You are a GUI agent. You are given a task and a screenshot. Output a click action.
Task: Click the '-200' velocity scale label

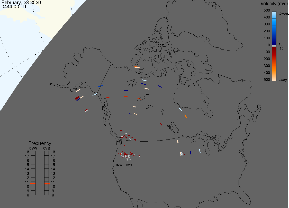[266, 59]
